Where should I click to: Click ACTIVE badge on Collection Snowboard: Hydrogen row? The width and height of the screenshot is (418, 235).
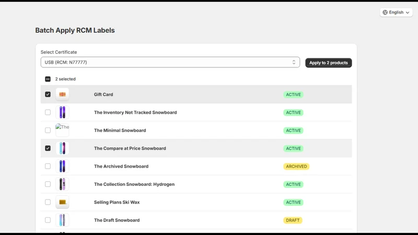tap(293, 184)
